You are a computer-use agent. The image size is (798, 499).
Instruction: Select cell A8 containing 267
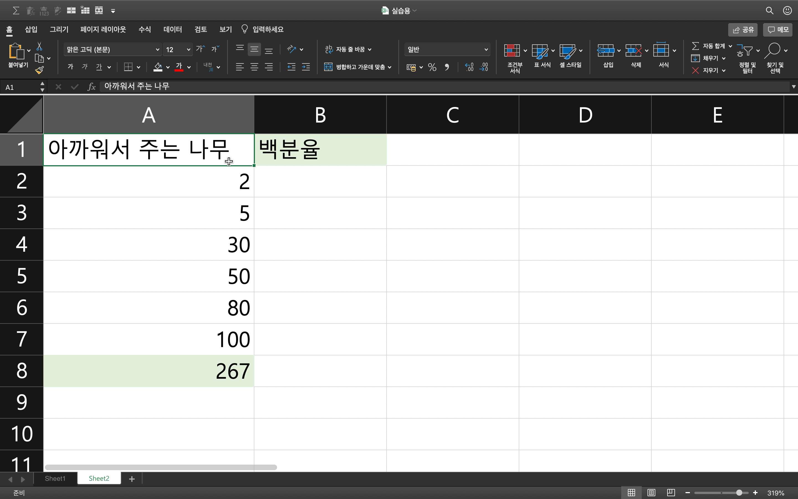point(149,371)
